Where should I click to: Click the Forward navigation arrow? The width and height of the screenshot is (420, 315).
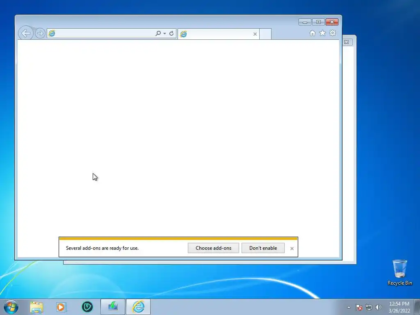(40, 33)
